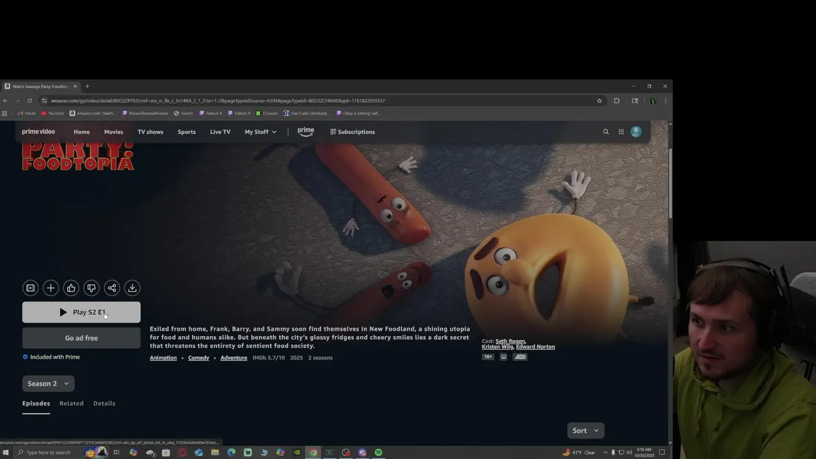View site information icon in address bar

point(44,101)
